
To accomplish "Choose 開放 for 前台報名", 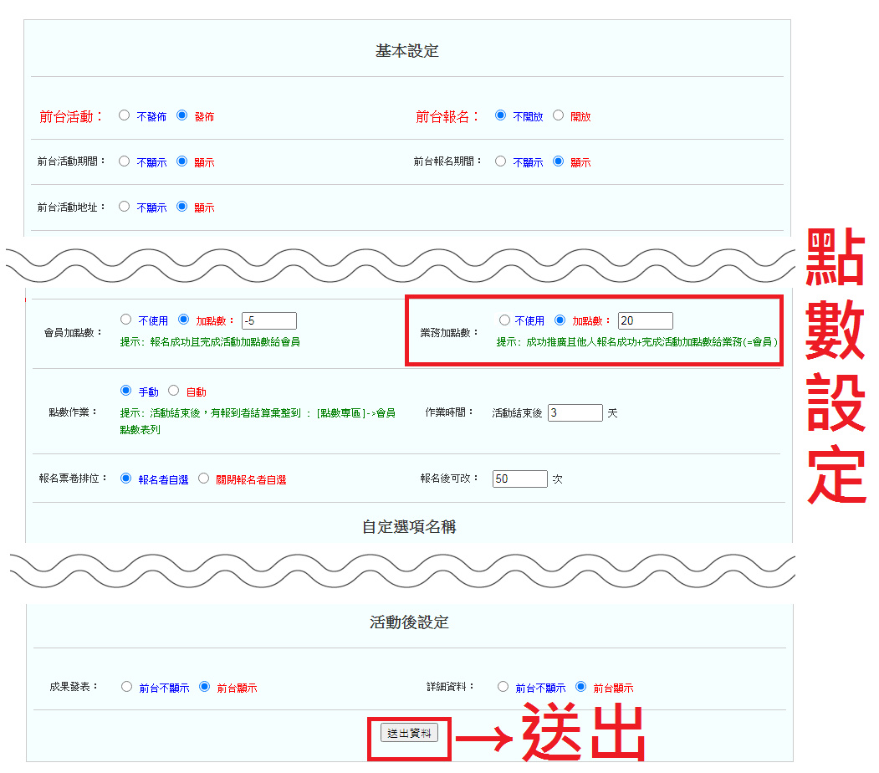I will tap(559, 115).
